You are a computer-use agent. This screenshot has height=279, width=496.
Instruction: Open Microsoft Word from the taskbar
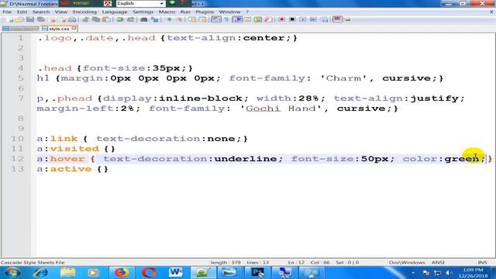point(176,272)
